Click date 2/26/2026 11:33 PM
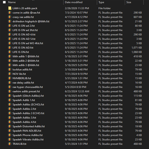 77,8
